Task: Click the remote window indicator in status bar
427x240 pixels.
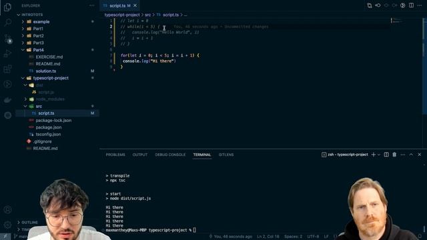Action: [x=5, y=237]
